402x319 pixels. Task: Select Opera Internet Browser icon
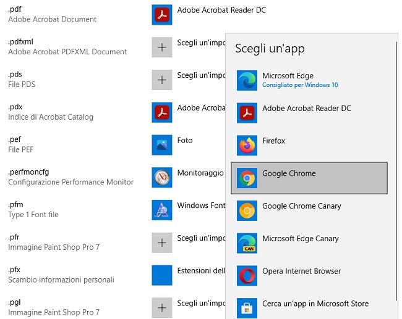247,276
